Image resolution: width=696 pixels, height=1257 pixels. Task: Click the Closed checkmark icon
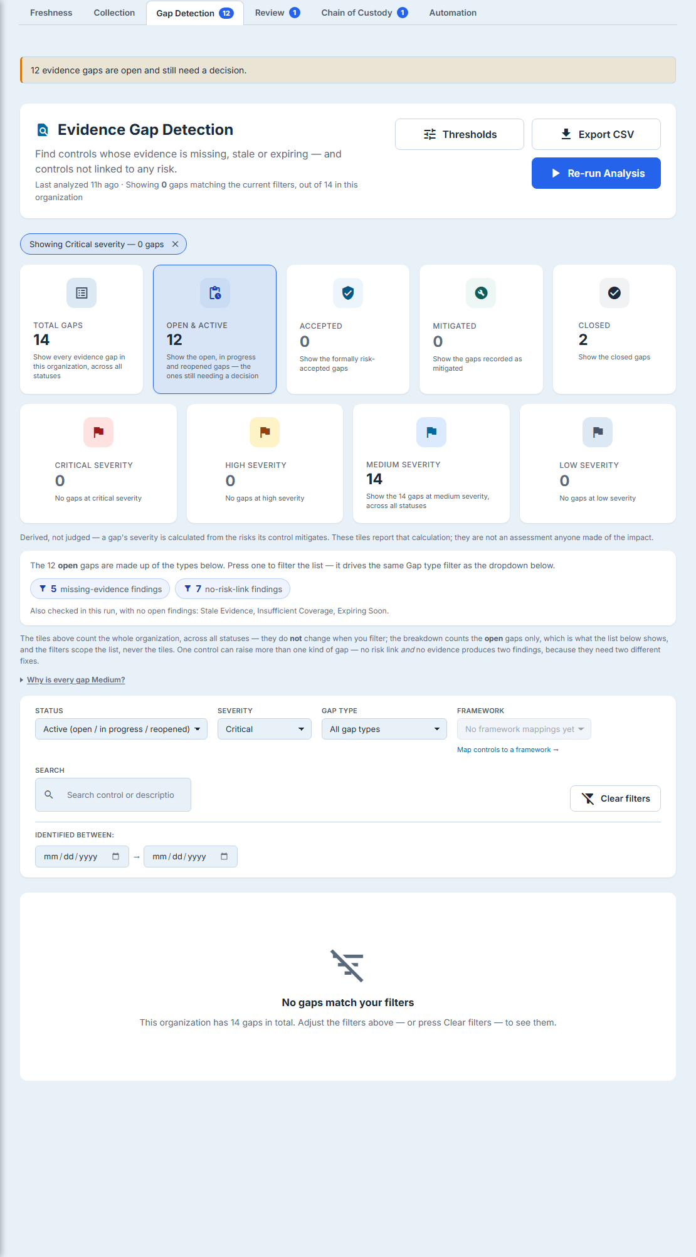pyautogui.click(x=614, y=293)
